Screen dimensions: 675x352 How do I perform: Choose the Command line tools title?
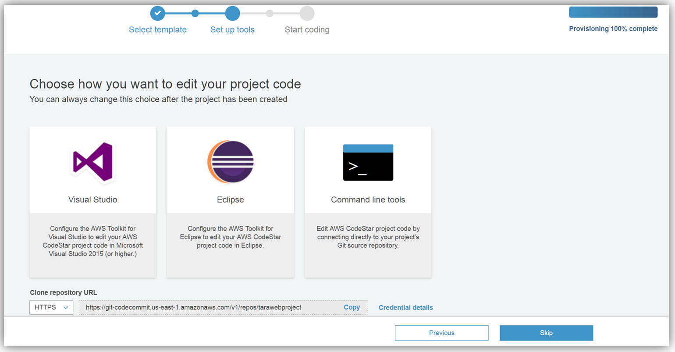pyautogui.click(x=368, y=200)
